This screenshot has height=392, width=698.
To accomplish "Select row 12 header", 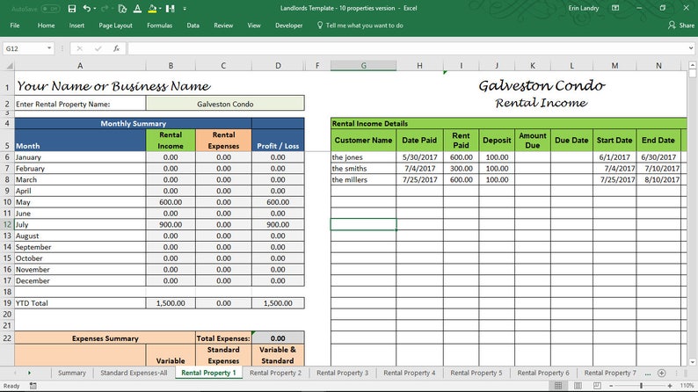I will click(x=7, y=225).
